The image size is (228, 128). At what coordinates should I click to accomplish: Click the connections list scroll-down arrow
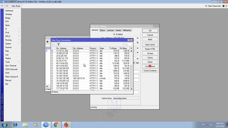(131, 89)
